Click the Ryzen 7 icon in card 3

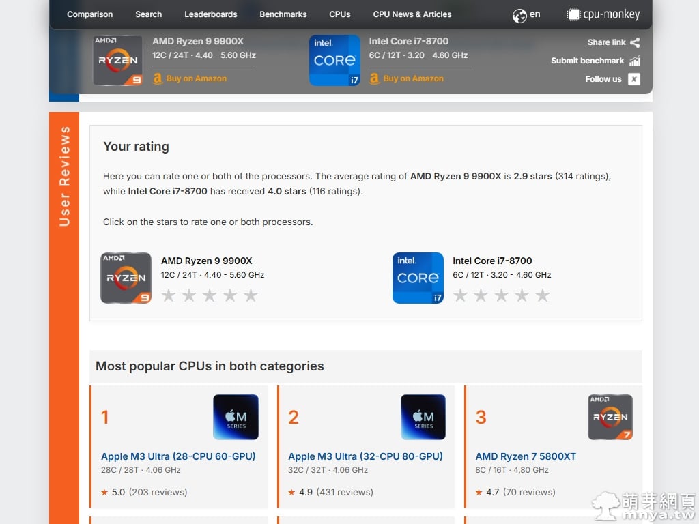coord(610,417)
